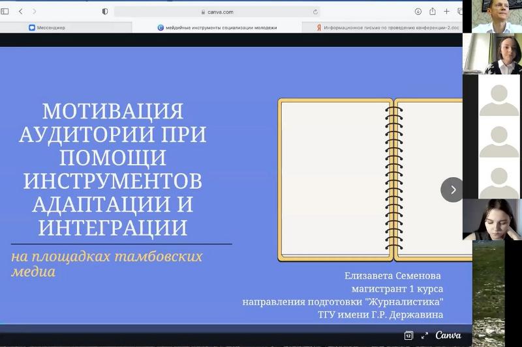Viewport: 522px width, 347px height.
Task: Select second participant's video with white shirt
Action: (x=493, y=54)
